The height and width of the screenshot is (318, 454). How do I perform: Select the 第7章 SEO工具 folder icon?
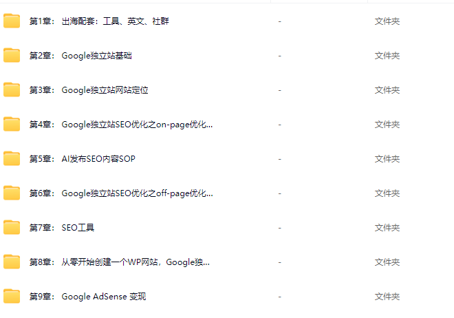click(12, 228)
